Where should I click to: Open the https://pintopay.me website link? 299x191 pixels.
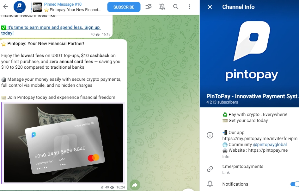268,150
